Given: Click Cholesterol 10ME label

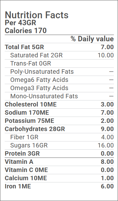Looking at the screenshot, I should [31, 105].
